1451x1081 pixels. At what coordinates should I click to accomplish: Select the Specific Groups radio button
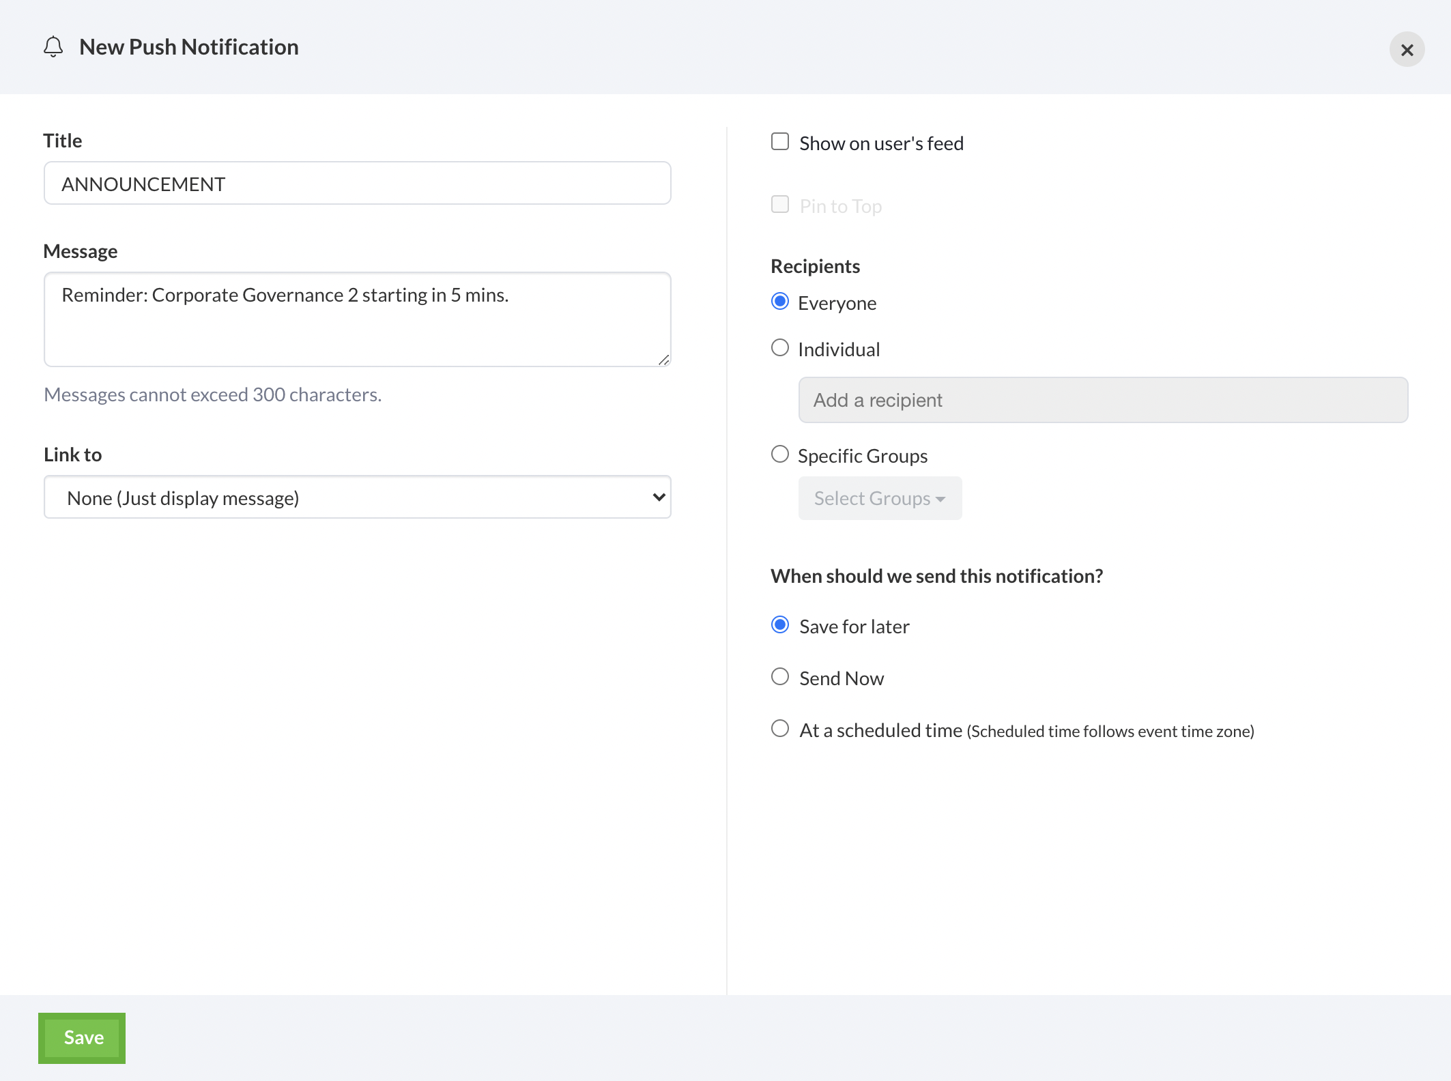[x=780, y=455]
